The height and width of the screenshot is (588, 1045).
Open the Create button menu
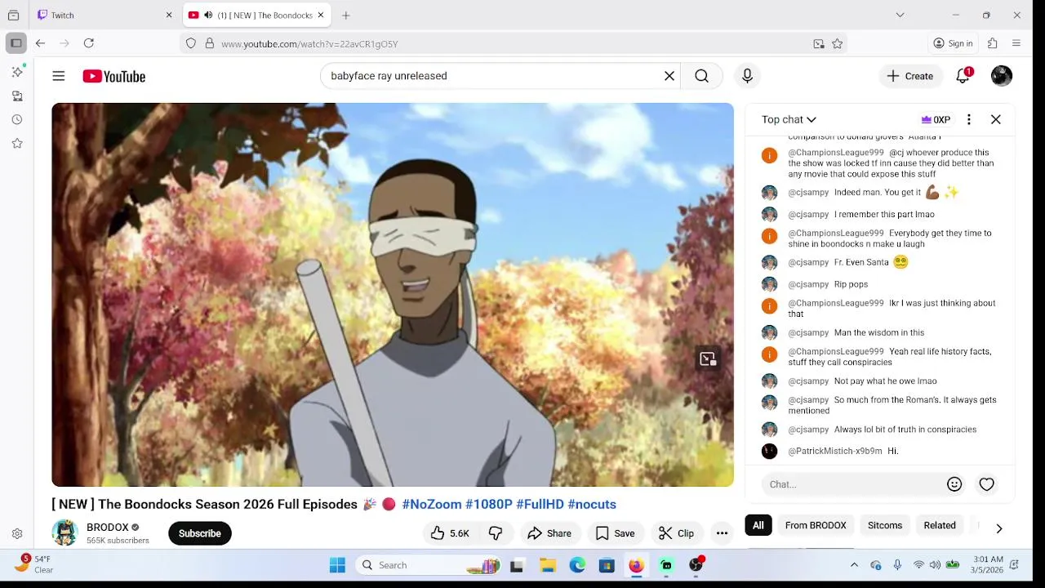point(910,76)
